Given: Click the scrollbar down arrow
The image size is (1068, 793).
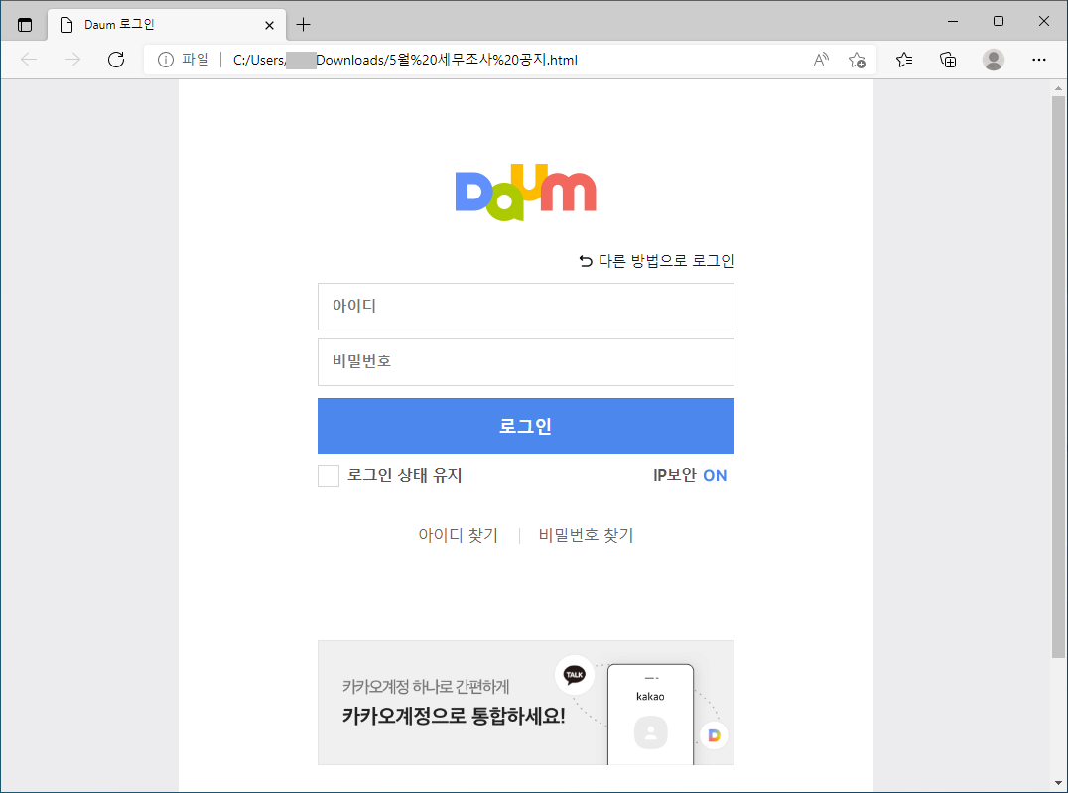Looking at the screenshot, I should (1058, 783).
